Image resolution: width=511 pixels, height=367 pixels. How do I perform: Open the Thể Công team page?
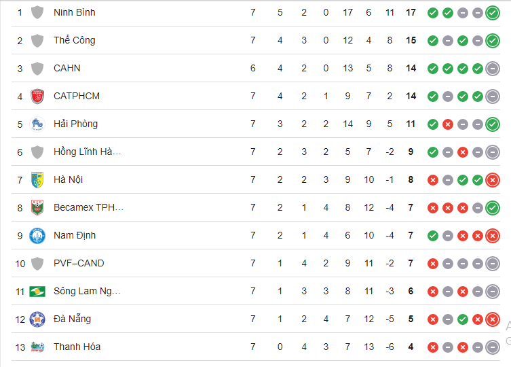[x=75, y=40]
